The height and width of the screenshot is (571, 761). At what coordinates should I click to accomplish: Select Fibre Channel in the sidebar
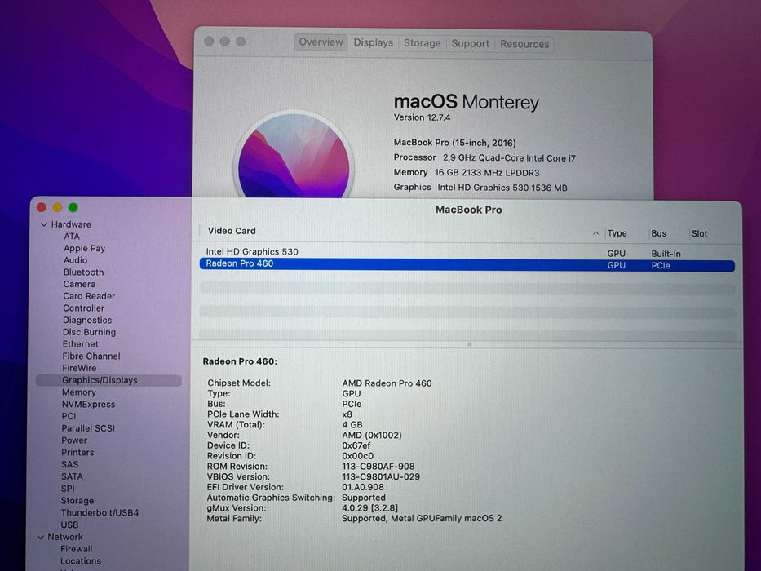tap(91, 356)
